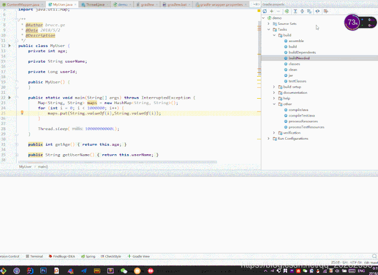Open Photoshop from taskbar

click(43, 271)
